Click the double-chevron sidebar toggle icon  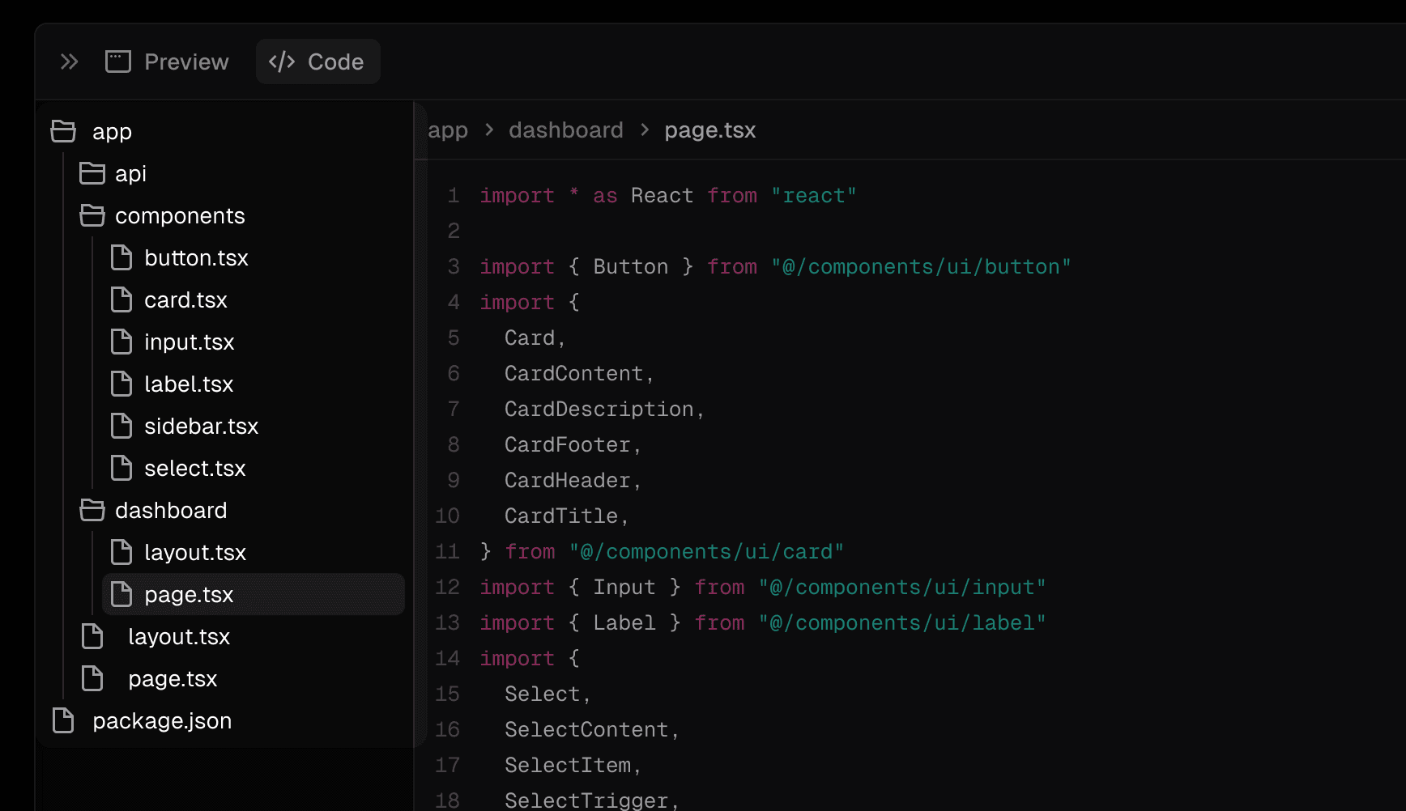69,62
